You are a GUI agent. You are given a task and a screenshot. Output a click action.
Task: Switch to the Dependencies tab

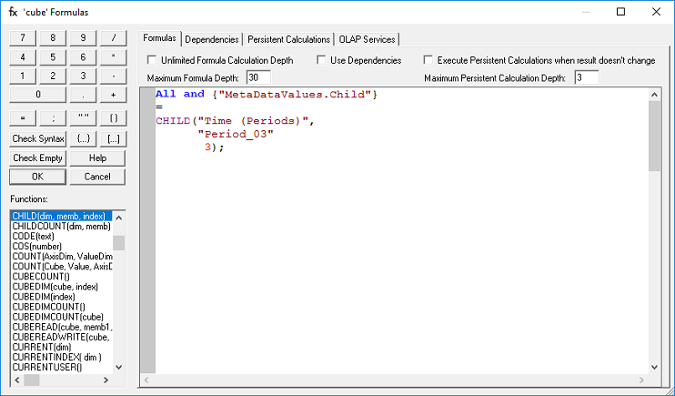click(212, 39)
